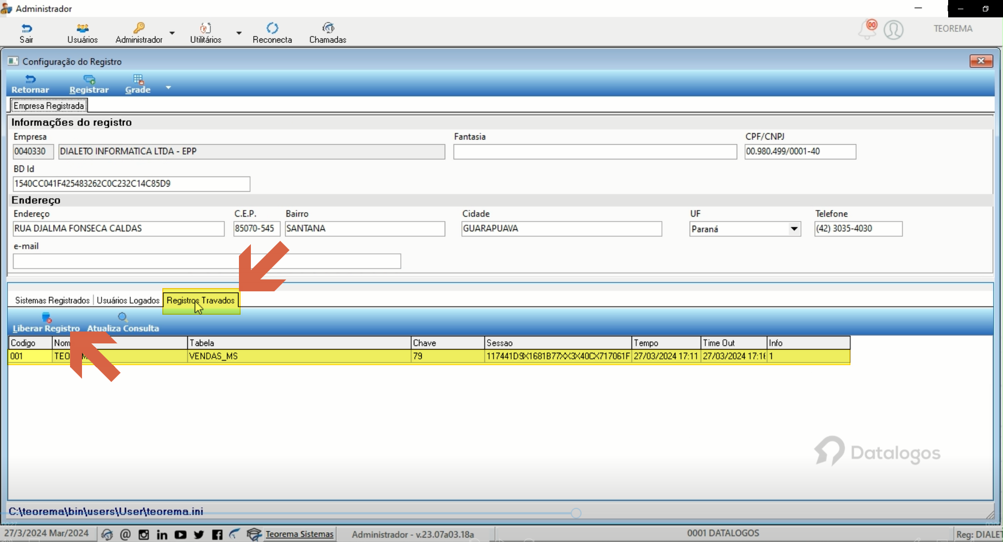1003x542 pixels.
Task: Click the Codigo column header
Action: [30, 343]
